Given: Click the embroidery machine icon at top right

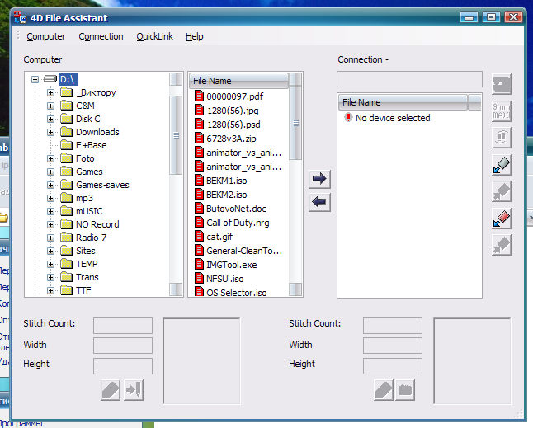Looking at the screenshot, I should click(x=501, y=85).
